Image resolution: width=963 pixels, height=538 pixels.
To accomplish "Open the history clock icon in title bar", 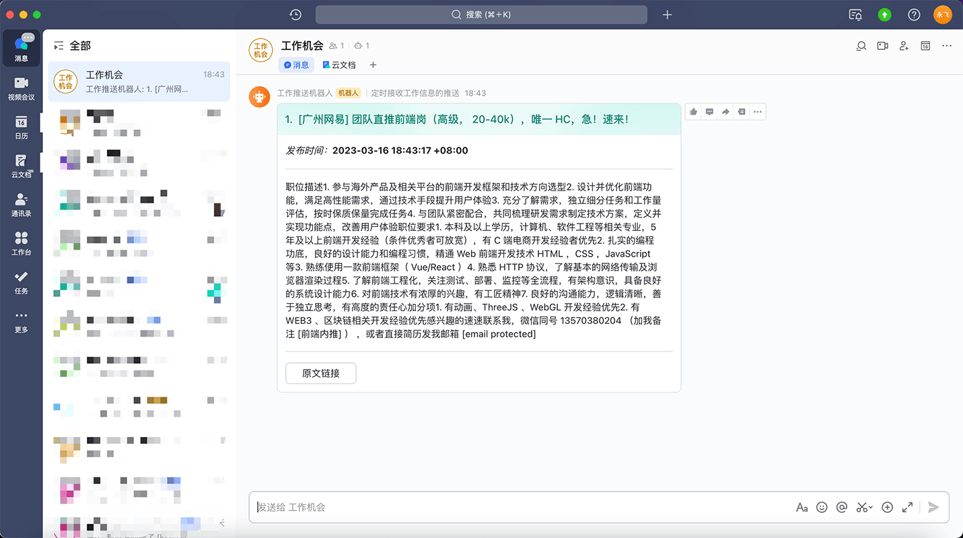I will [x=295, y=15].
